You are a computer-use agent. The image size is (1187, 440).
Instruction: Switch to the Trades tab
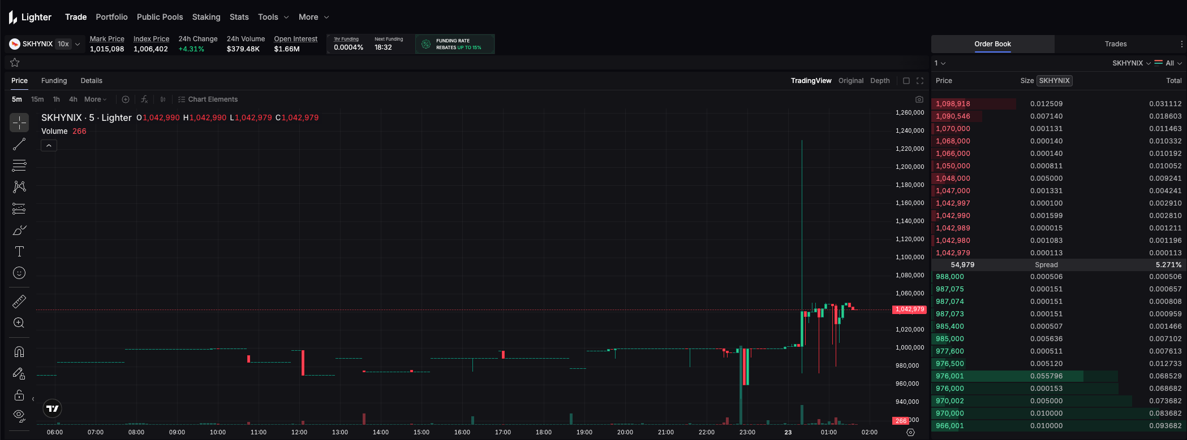[1115, 44]
